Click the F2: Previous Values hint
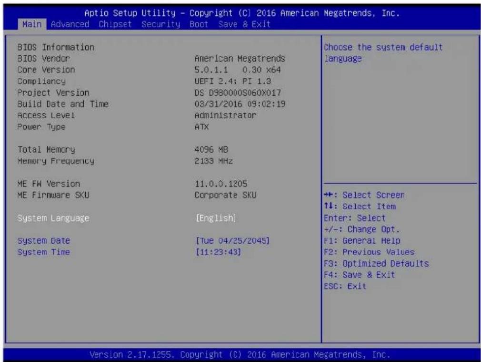The image size is (481, 362). 369,252
